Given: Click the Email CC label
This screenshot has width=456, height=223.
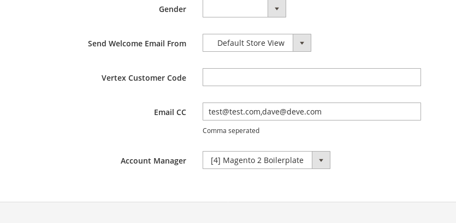Looking at the screenshot, I should point(170,112).
